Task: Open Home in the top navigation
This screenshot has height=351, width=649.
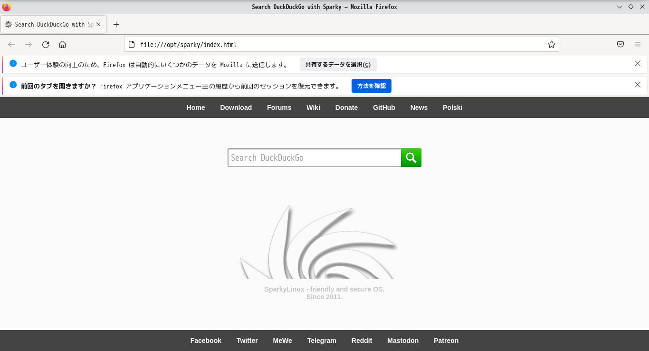Action: [x=196, y=107]
